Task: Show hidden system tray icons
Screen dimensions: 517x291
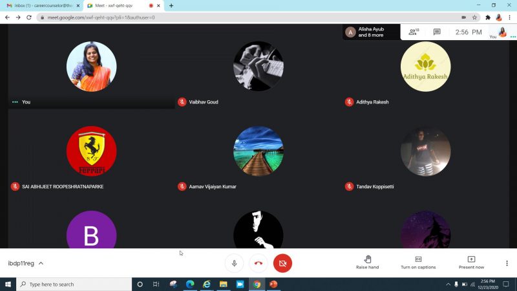Action: 448,284
